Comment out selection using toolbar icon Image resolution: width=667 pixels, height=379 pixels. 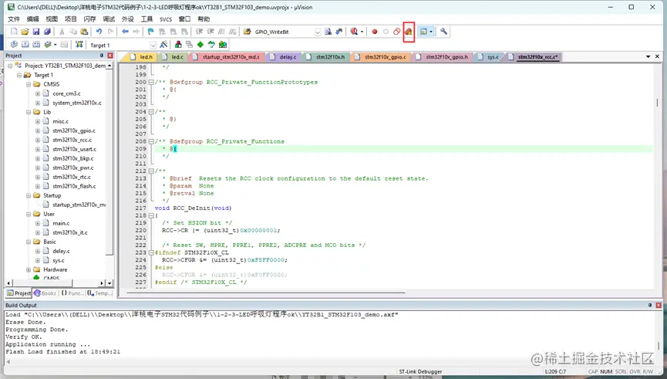(221, 32)
